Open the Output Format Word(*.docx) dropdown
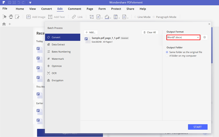The image size is (219, 137). tap(183, 37)
